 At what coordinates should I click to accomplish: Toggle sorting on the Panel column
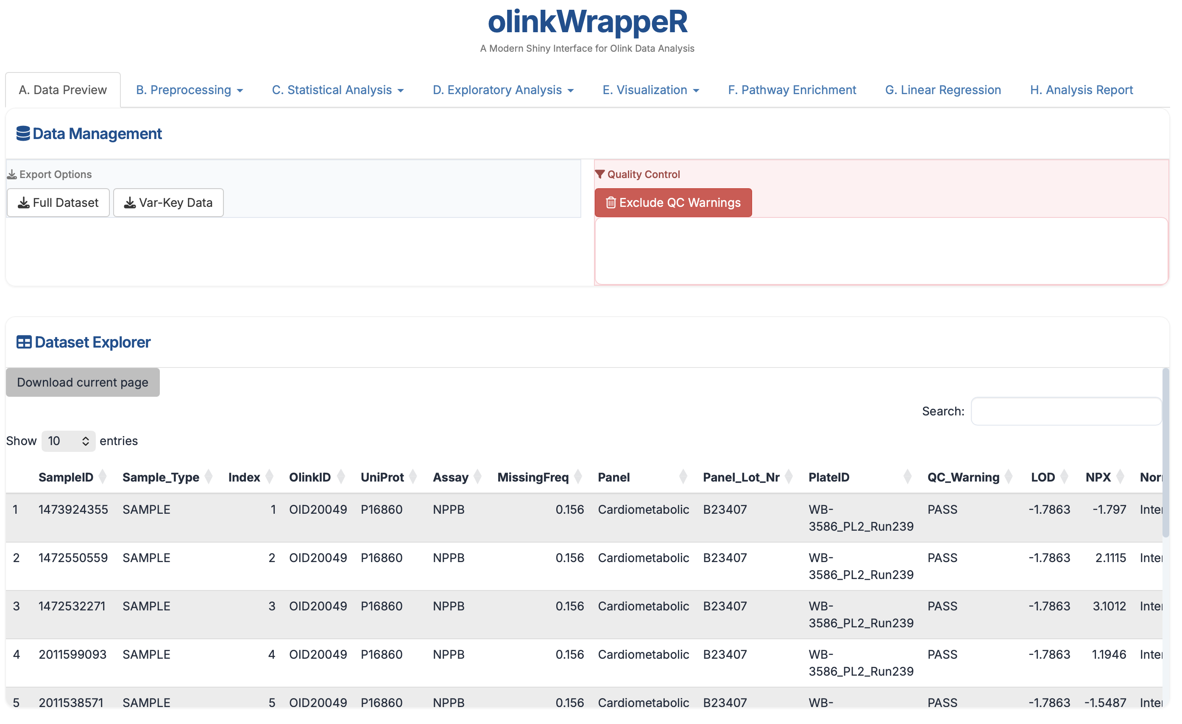[683, 476]
